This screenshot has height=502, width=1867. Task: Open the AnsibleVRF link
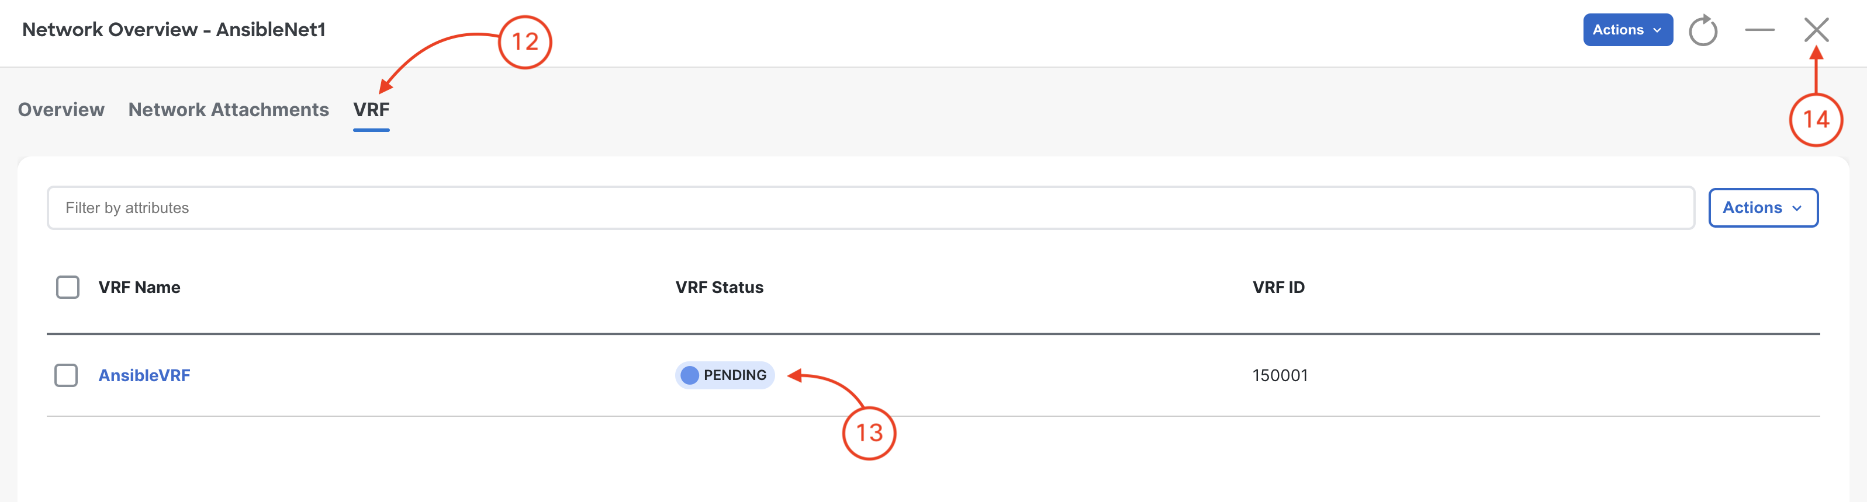(144, 375)
